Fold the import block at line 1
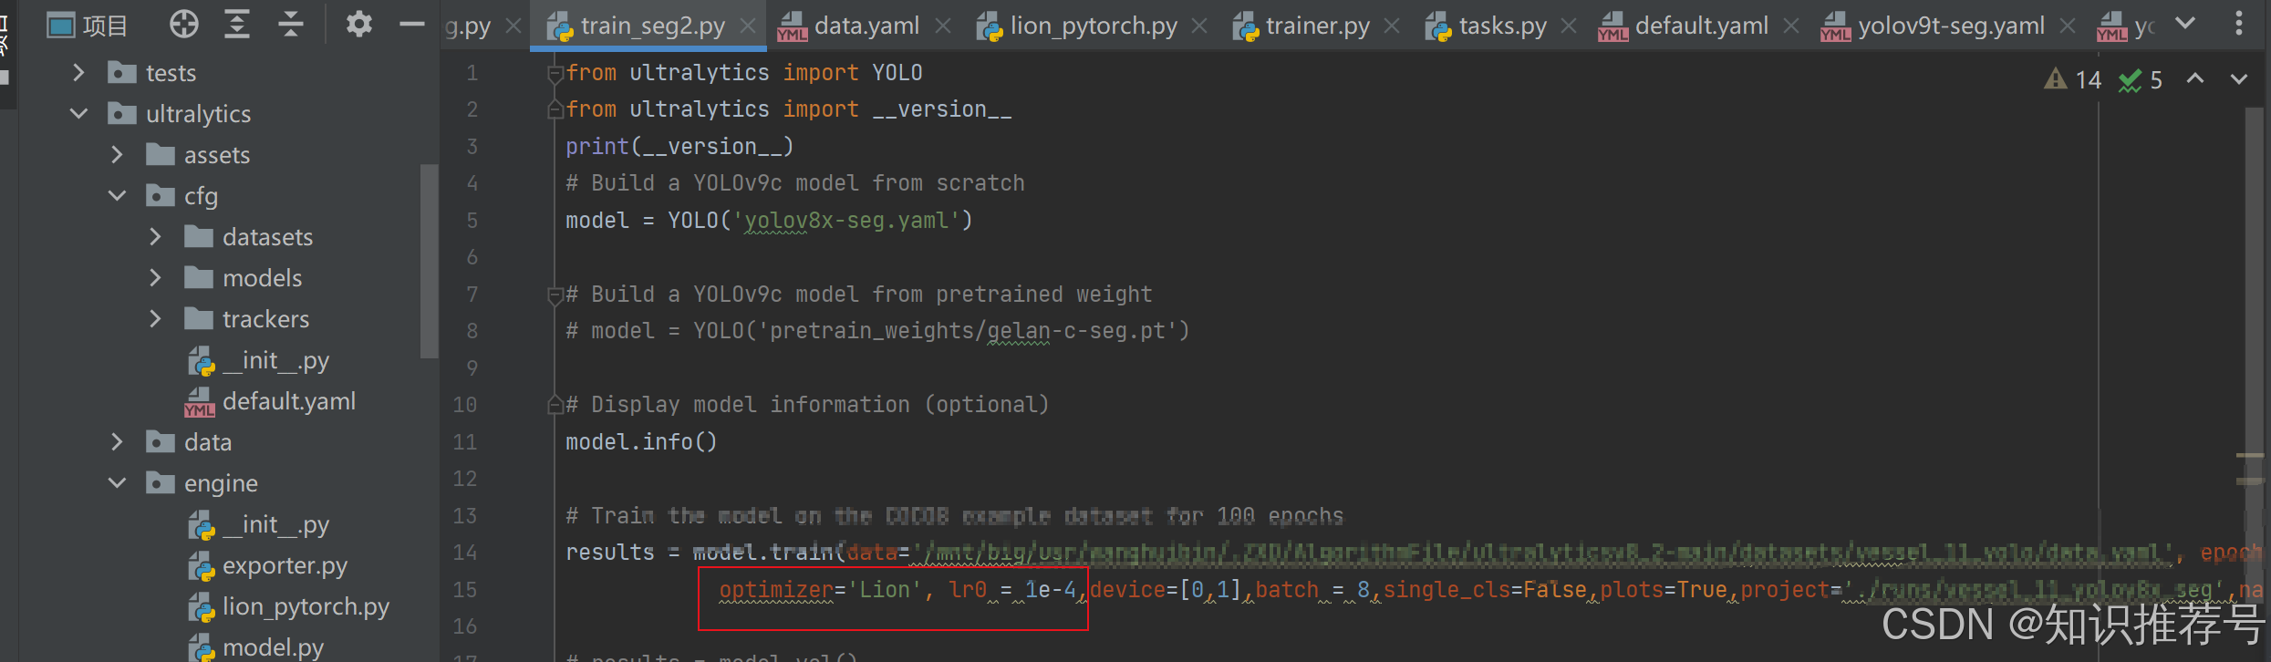 (554, 73)
